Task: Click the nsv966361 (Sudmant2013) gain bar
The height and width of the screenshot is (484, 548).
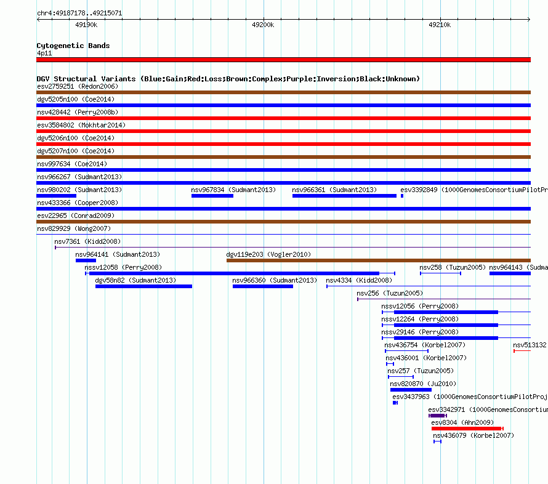Action: [x=344, y=196]
